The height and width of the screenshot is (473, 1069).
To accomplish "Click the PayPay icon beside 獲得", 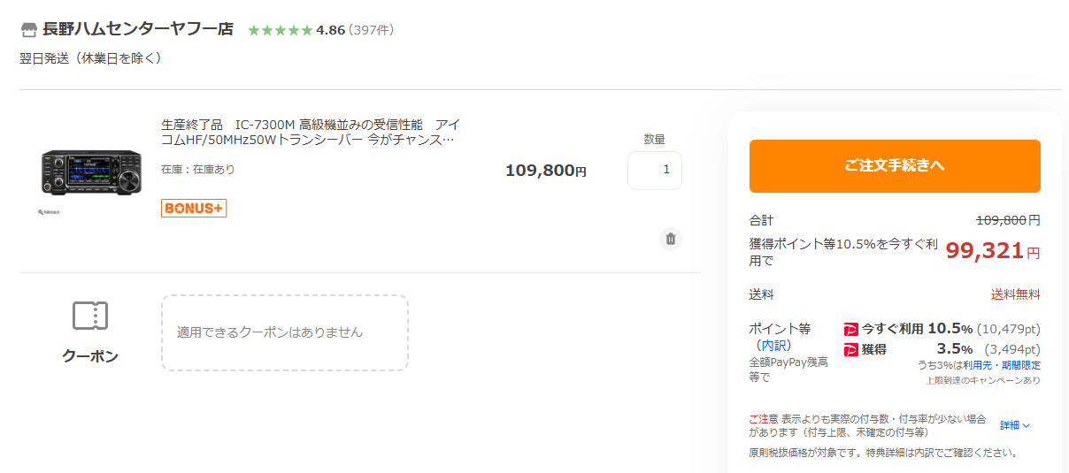I will pos(851,349).
